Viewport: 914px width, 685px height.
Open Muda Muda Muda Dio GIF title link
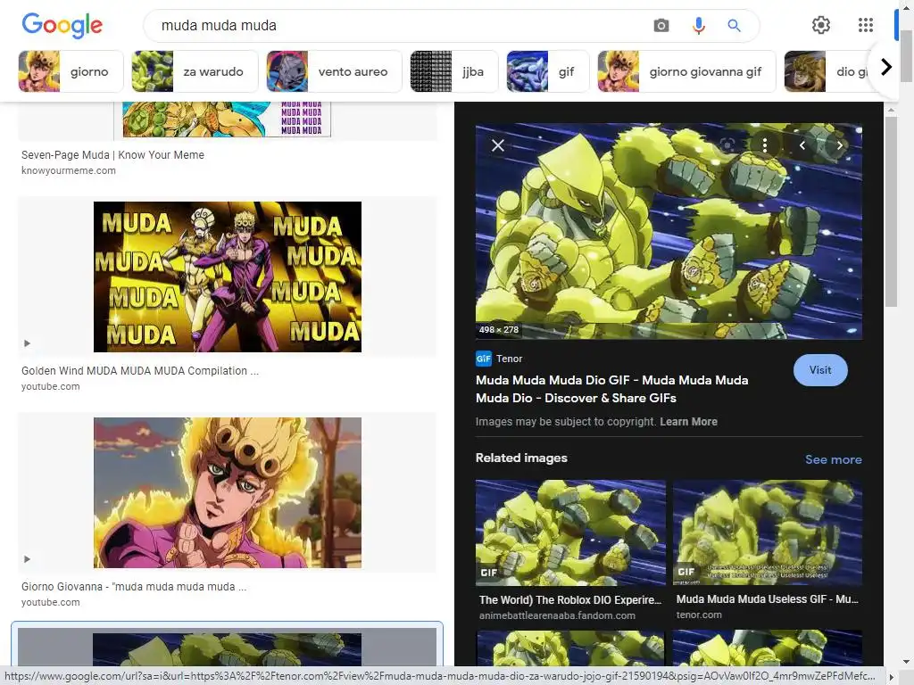tap(612, 389)
